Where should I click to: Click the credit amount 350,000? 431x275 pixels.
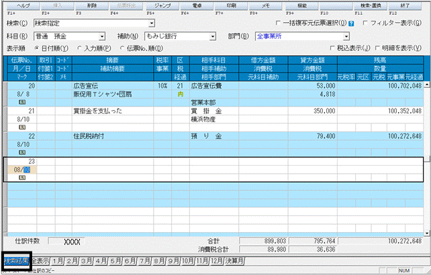pyautogui.click(x=313, y=111)
